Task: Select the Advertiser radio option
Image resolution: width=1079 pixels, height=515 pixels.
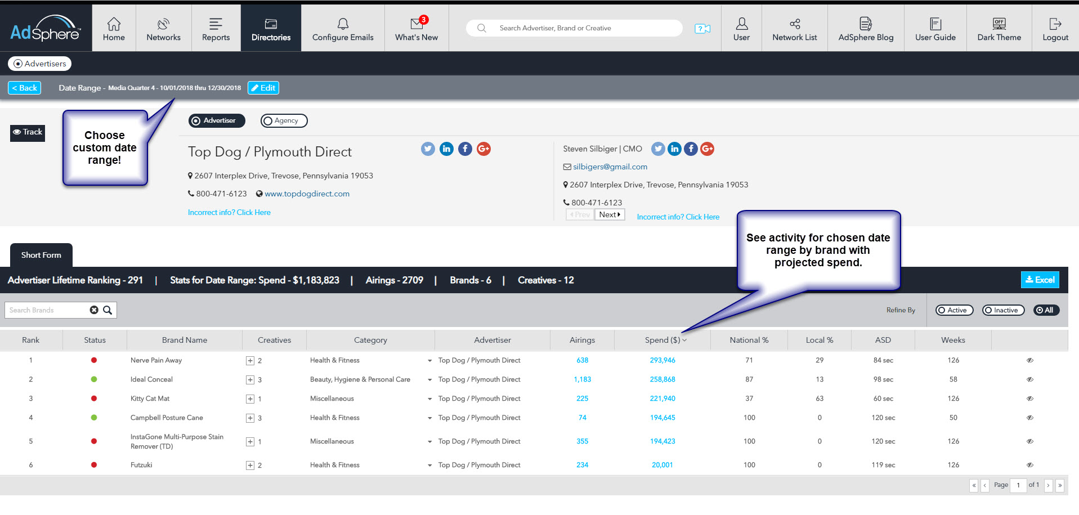Action: click(217, 120)
